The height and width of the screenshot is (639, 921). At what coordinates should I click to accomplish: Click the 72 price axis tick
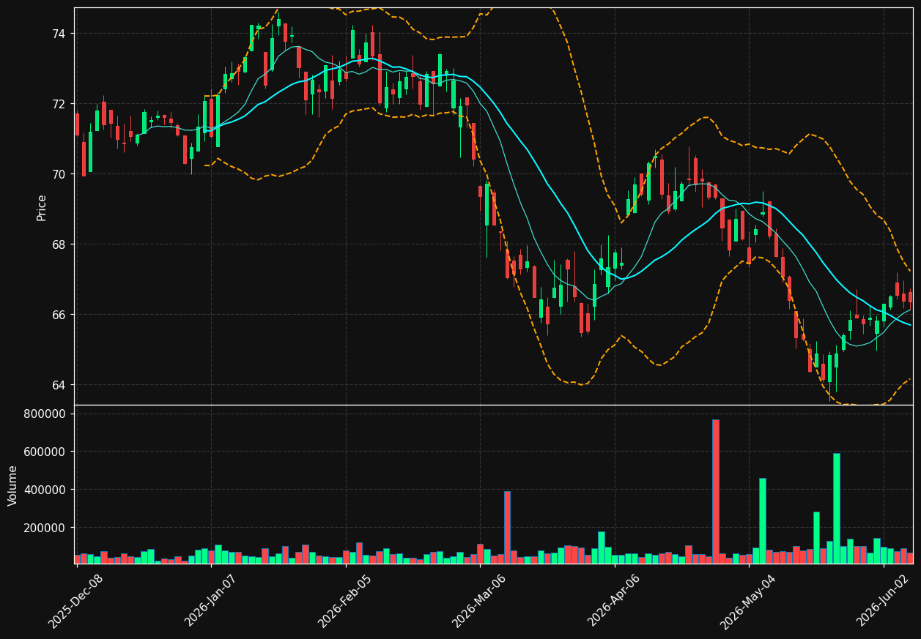click(x=59, y=104)
